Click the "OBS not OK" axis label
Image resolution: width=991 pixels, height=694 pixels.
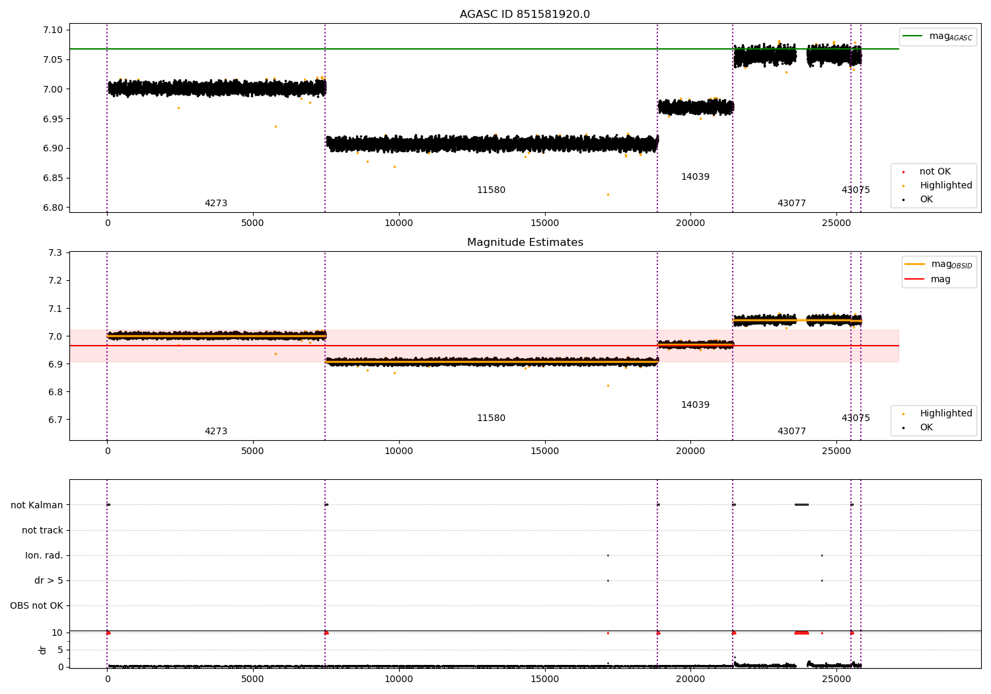[36, 606]
